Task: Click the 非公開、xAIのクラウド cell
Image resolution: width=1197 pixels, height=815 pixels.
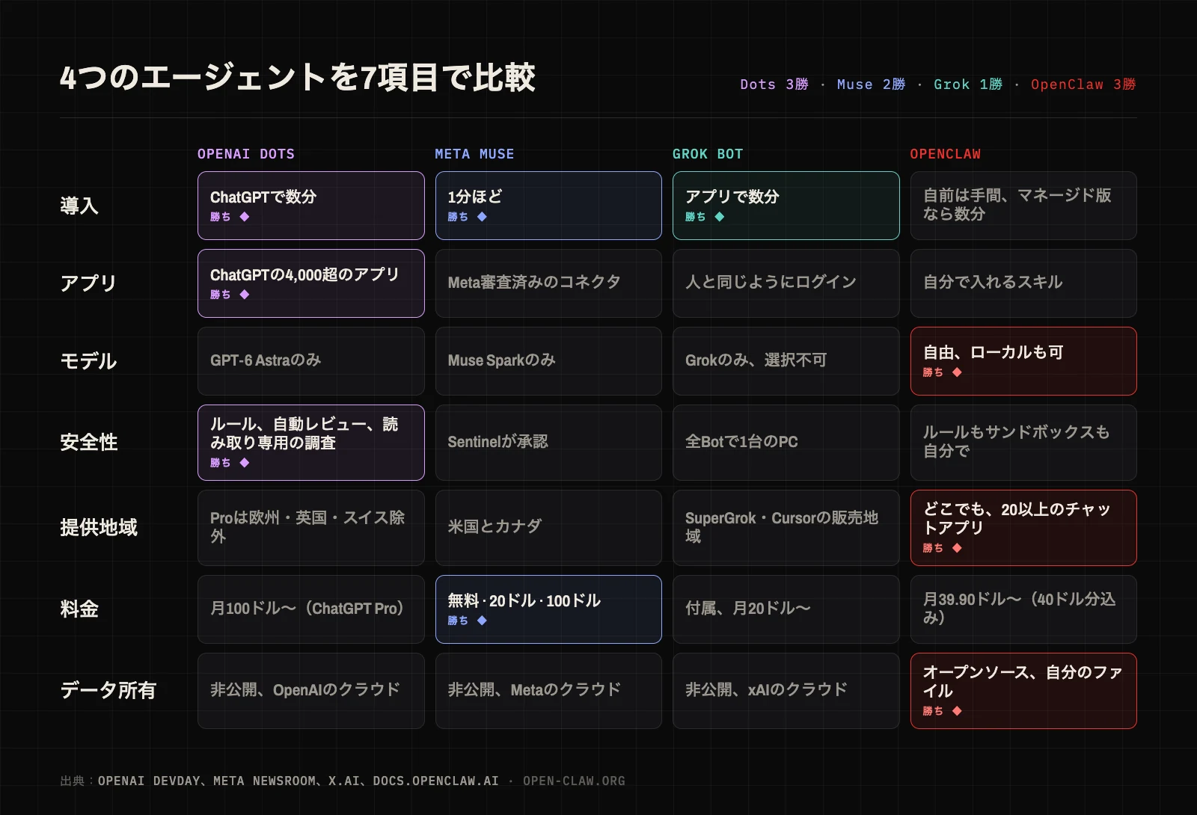Action: click(x=786, y=691)
